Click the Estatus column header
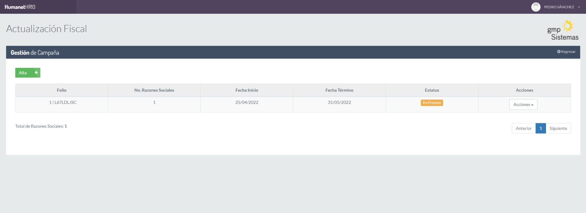 coord(432,90)
